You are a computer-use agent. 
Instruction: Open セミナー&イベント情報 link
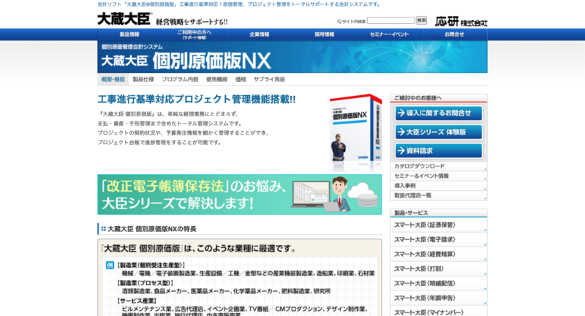click(x=438, y=176)
